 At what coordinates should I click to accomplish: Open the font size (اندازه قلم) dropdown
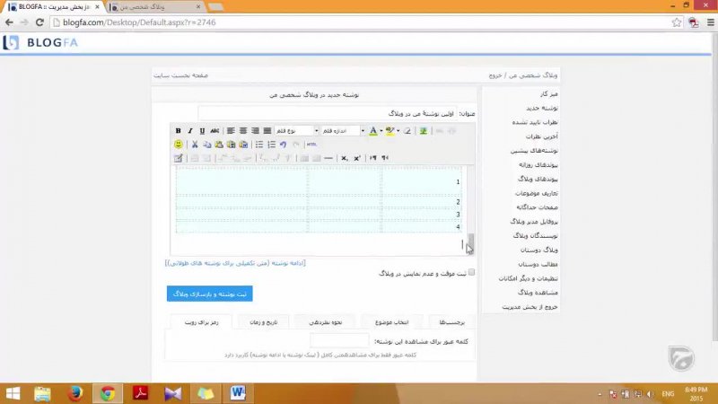click(x=343, y=131)
